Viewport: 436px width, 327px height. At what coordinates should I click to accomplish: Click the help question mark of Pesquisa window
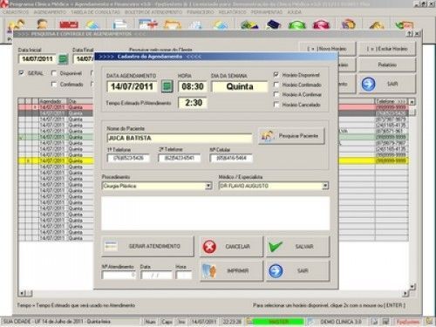(410, 34)
